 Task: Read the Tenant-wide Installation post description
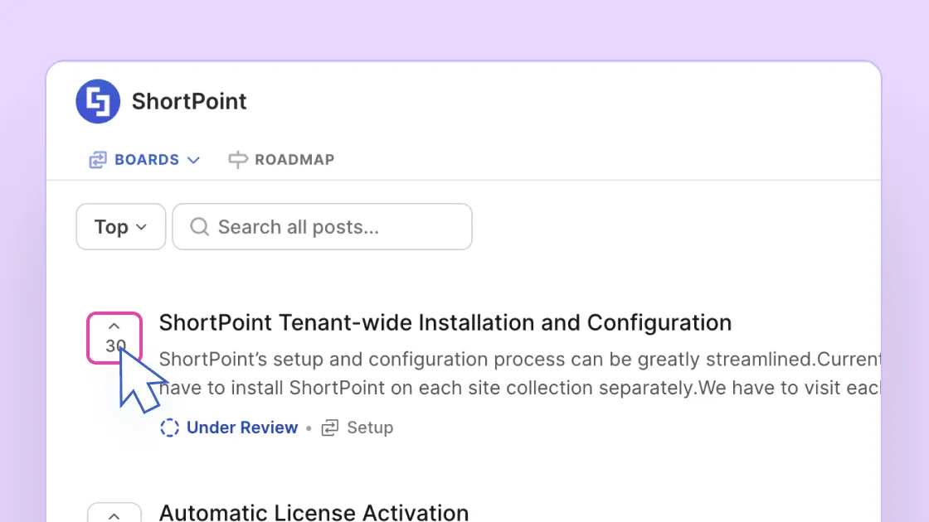coord(519,374)
